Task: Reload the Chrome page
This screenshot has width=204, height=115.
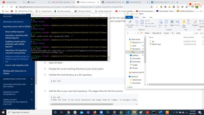Action: (x=11, y=7)
